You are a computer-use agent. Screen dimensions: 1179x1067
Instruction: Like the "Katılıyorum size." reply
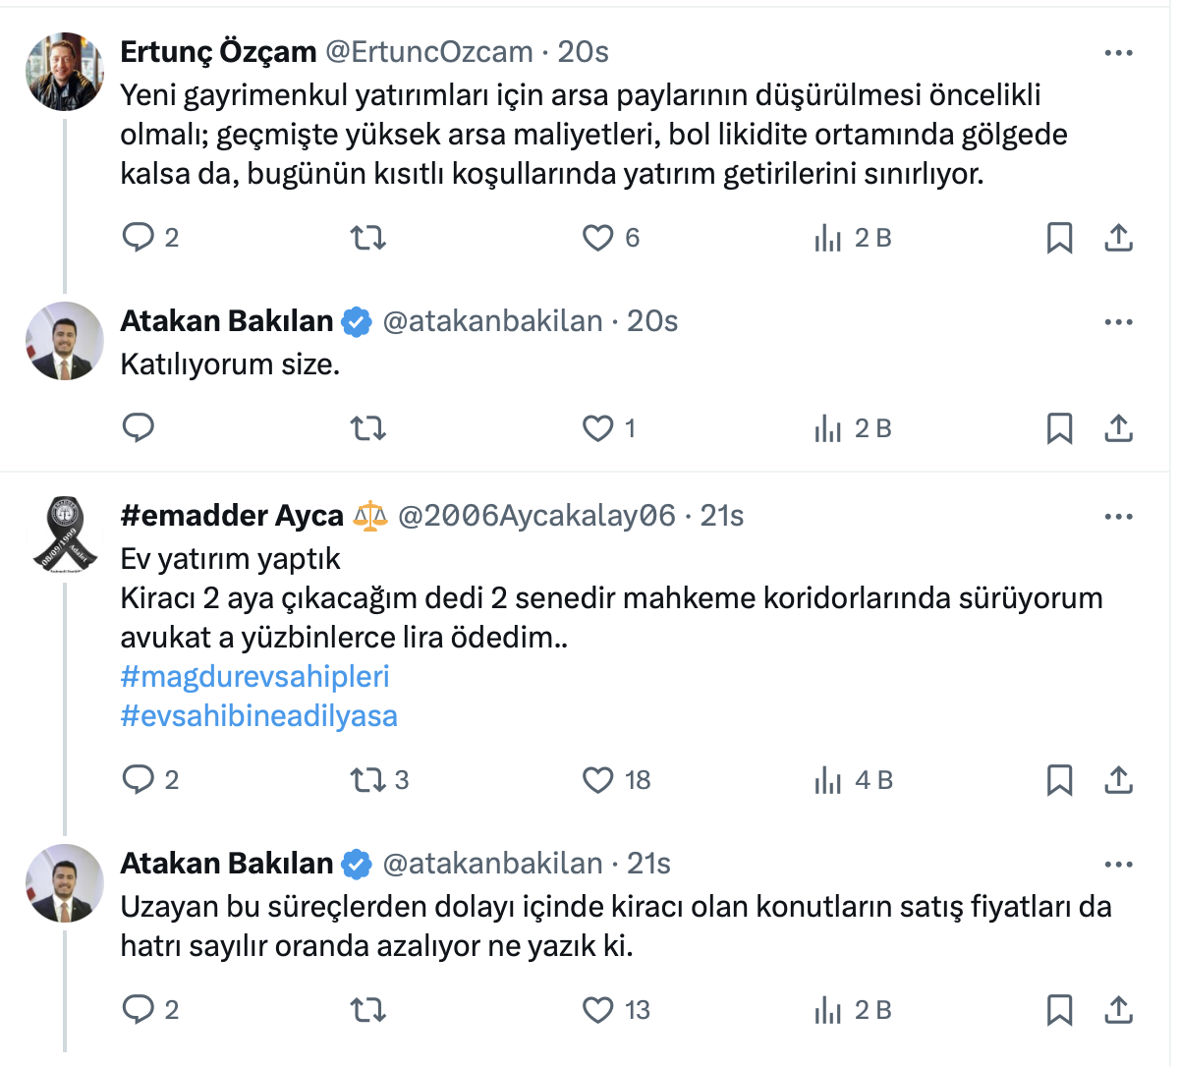tap(597, 428)
